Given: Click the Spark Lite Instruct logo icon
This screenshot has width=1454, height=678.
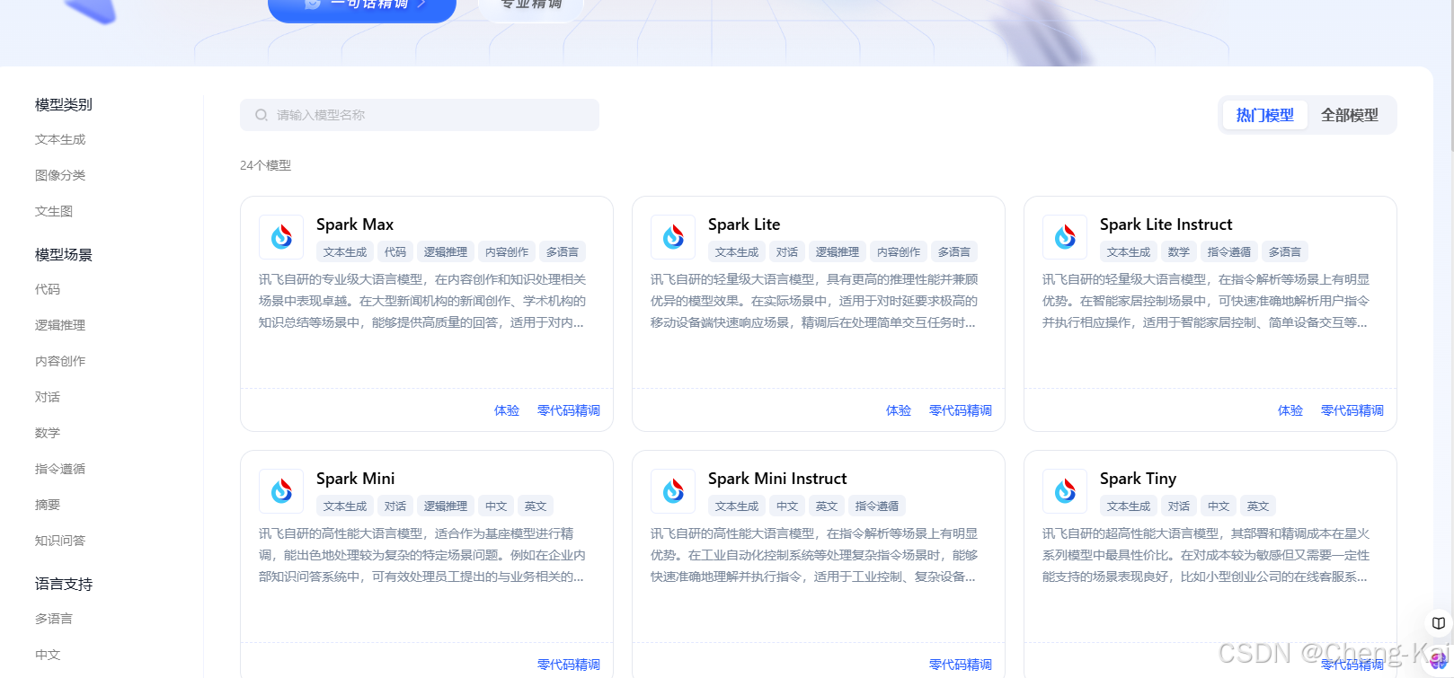Looking at the screenshot, I should pyautogui.click(x=1065, y=237).
